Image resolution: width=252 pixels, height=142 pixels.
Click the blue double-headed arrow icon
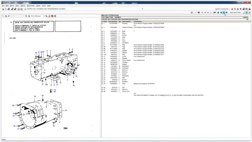pyautogui.click(x=226, y=13)
